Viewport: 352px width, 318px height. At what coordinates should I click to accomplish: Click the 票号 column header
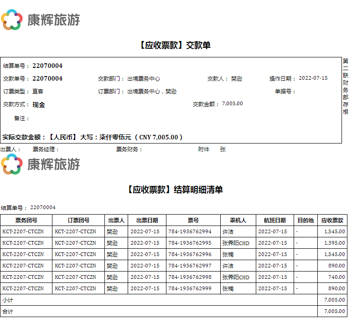(x=193, y=221)
